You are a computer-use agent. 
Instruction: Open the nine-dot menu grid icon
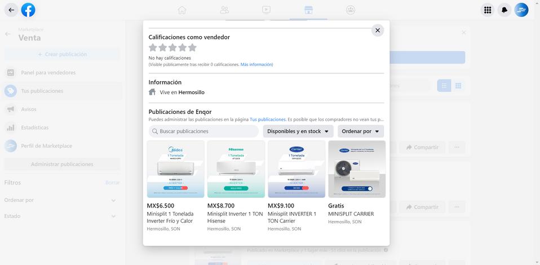pos(488,10)
